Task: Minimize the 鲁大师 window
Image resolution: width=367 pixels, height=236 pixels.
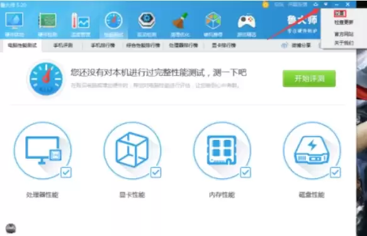Action: [337, 4]
